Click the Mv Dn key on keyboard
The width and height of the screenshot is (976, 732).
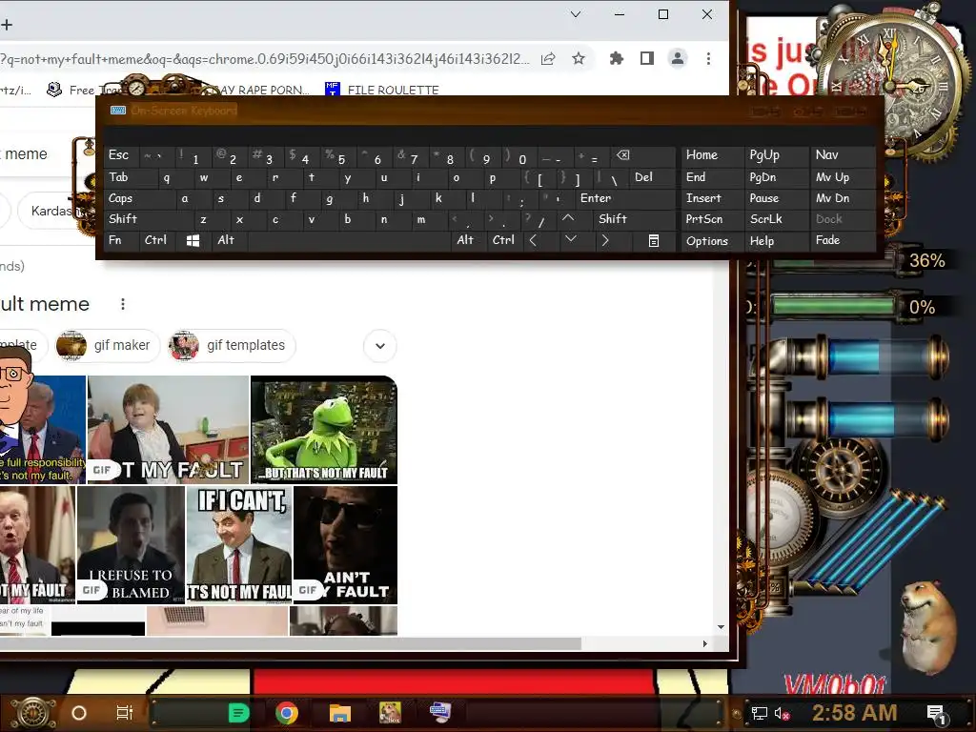click(x=843, y=198)
